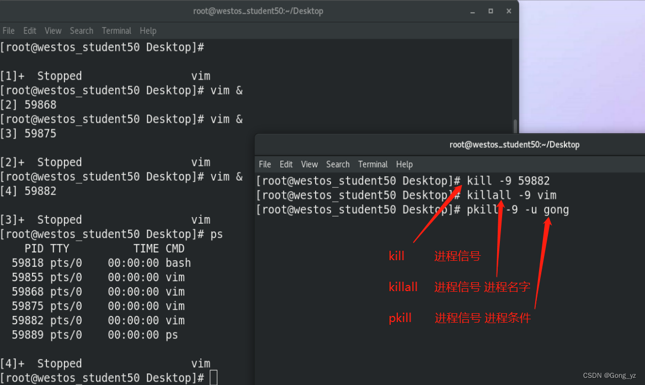645x385 pixels.
Task: Click back terminal title bar text
Action: click(x=258, y=11)
